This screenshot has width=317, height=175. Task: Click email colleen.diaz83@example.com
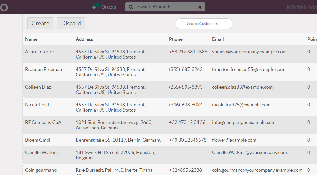242,87
